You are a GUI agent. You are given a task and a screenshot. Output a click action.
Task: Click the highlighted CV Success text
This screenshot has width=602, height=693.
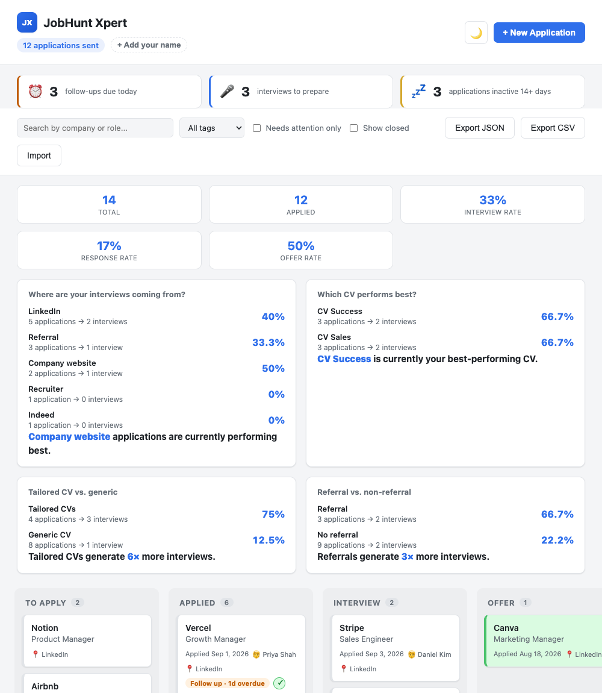click(x=344, y=359)
